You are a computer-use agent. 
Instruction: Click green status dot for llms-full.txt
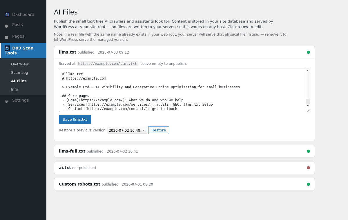[x=308, y=151]
